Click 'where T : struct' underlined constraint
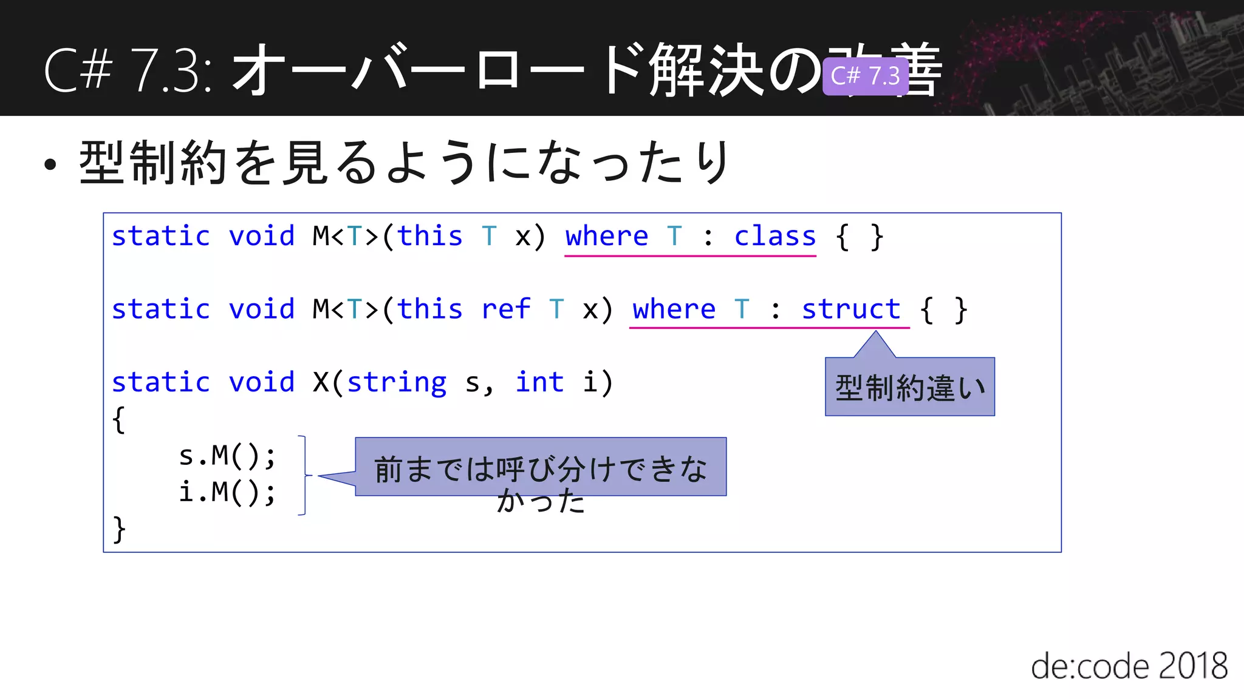This screenshot has height=699, width=1244. tap(767, 309)
